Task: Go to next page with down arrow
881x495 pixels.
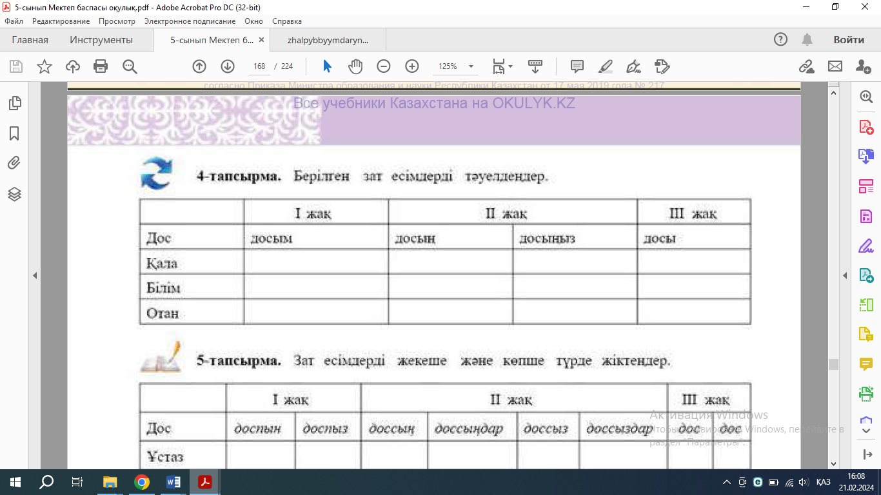Action: point(228,66)
